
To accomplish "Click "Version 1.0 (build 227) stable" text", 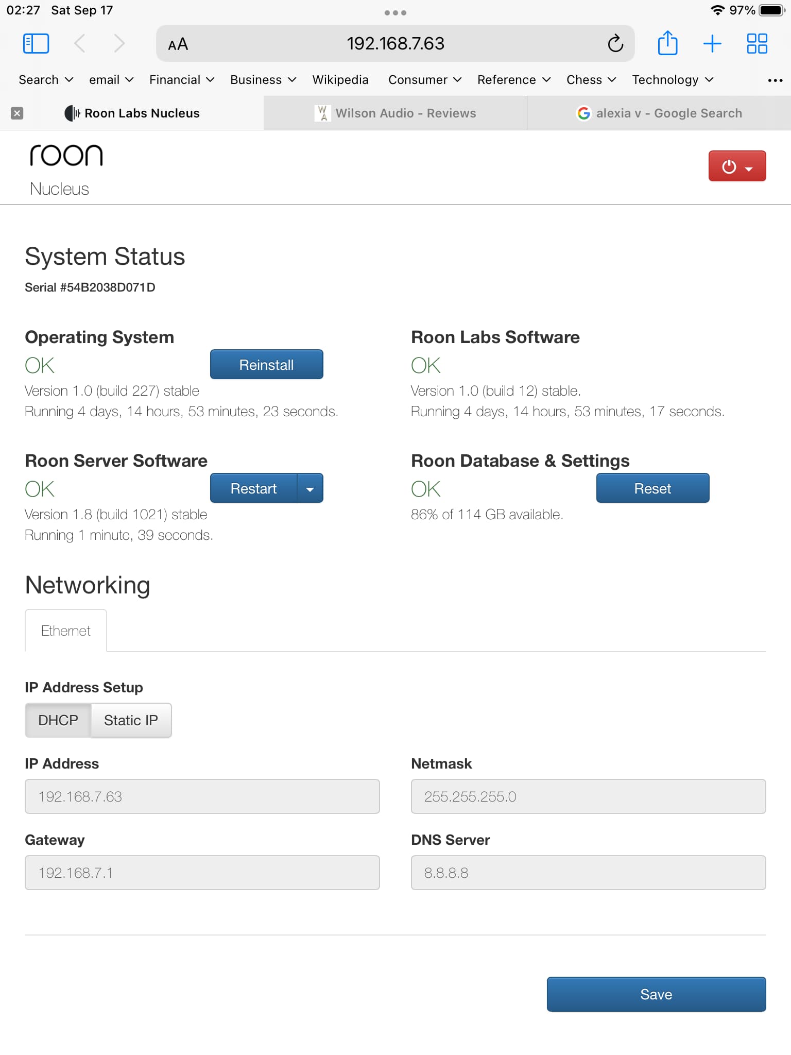I will click(112, 391).
